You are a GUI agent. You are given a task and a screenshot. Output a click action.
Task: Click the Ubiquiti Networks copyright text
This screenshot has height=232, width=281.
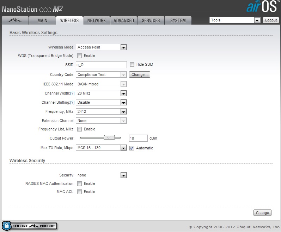(x=234, y=227)
